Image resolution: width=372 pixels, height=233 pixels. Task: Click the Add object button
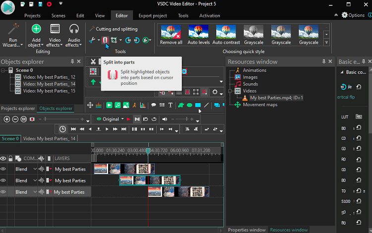coord(36,36)
